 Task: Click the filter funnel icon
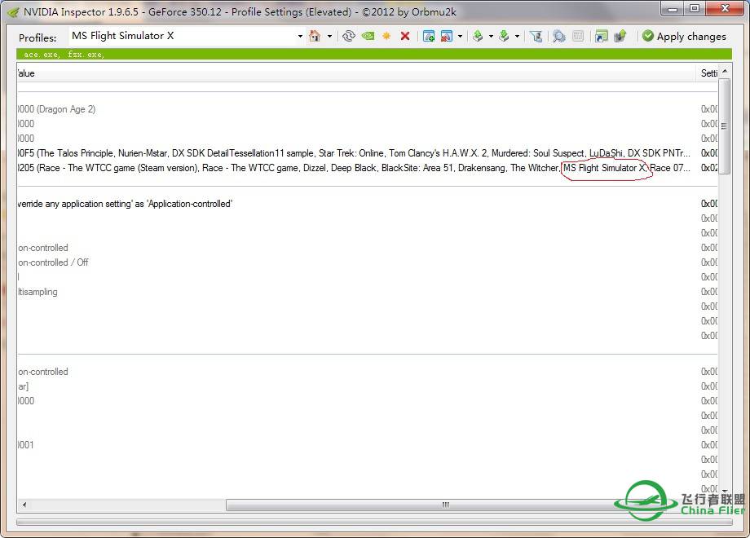tap(536, 36)
